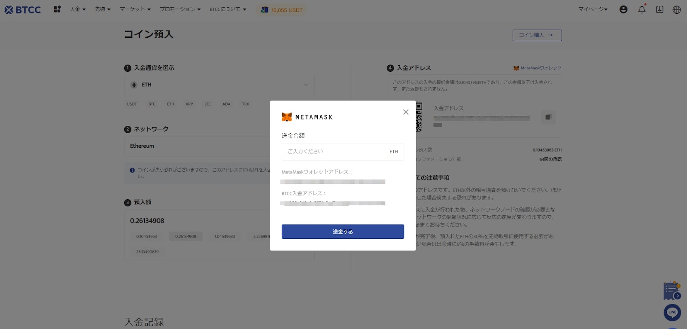This screenshot has height=329, width=687.
Task: Open the 入金 menu
Action: tap(78, 9)
